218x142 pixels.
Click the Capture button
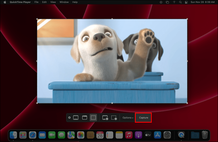pos(144,118)
